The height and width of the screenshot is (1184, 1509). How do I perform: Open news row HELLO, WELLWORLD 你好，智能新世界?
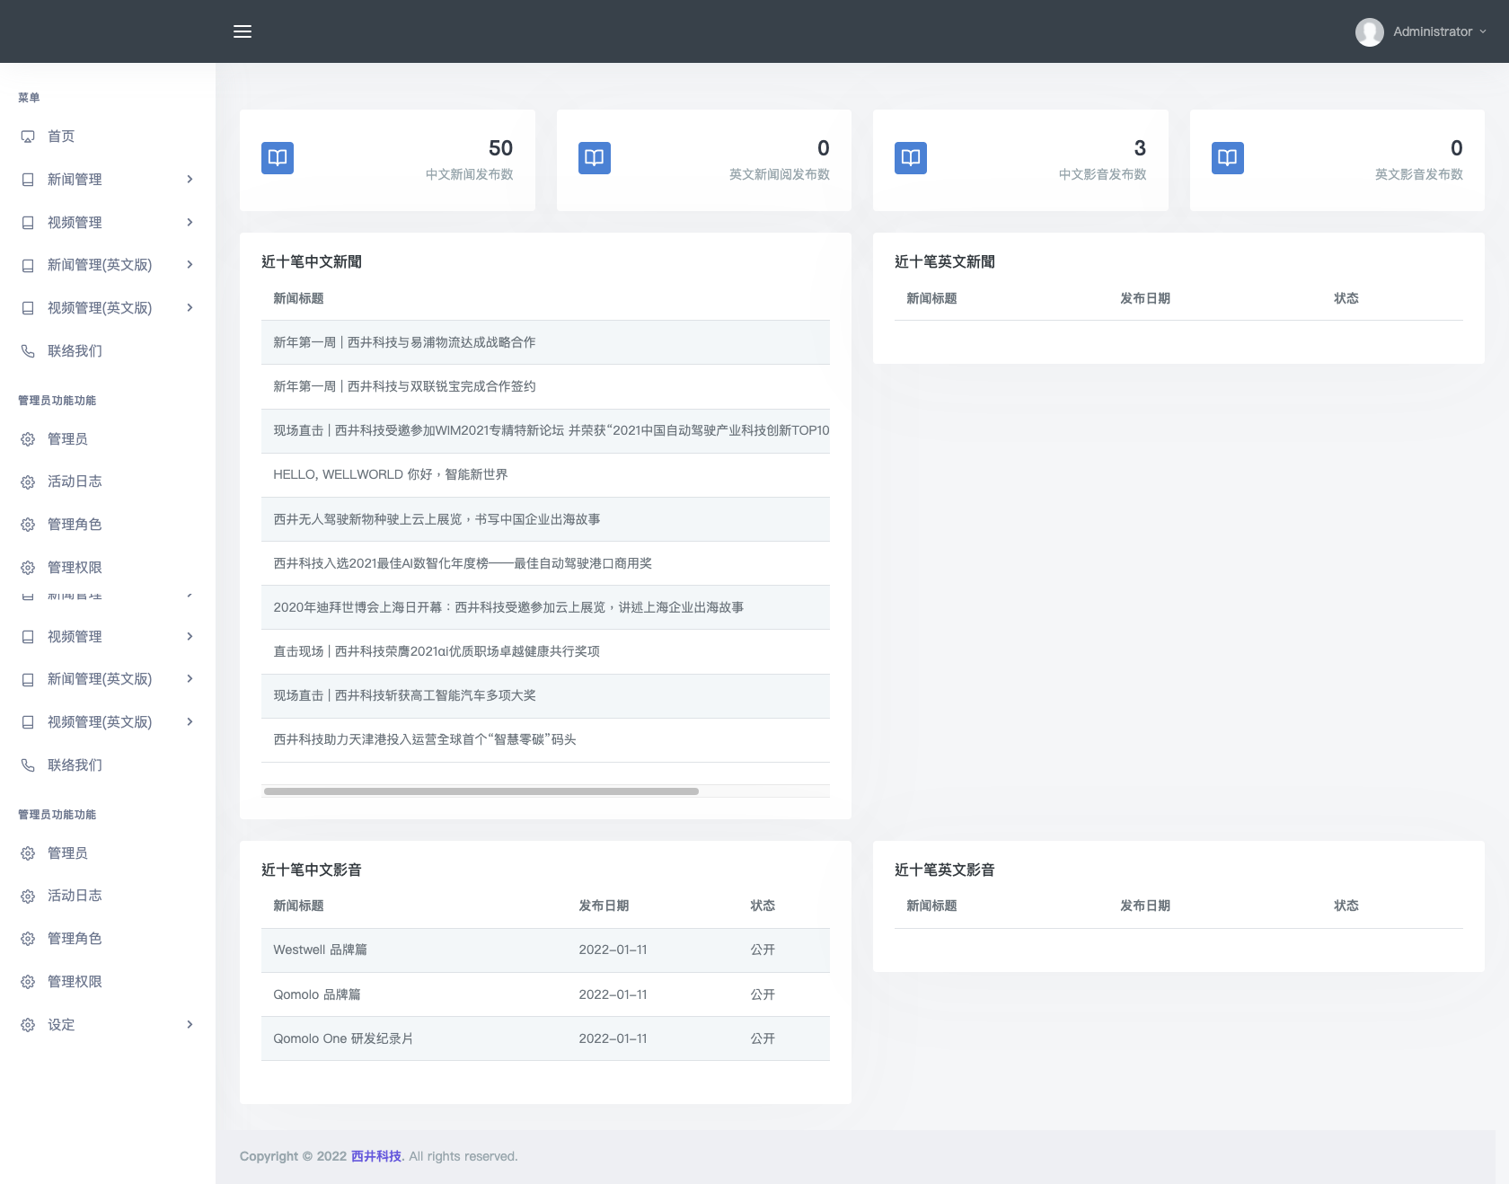[x=390, y=474]
